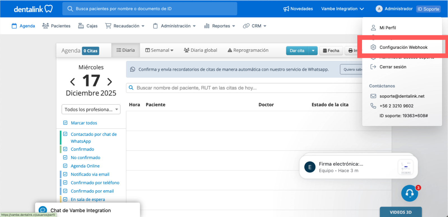
Task: Open the Firma electrónica notification thumbnail
Action: (405, 167)
